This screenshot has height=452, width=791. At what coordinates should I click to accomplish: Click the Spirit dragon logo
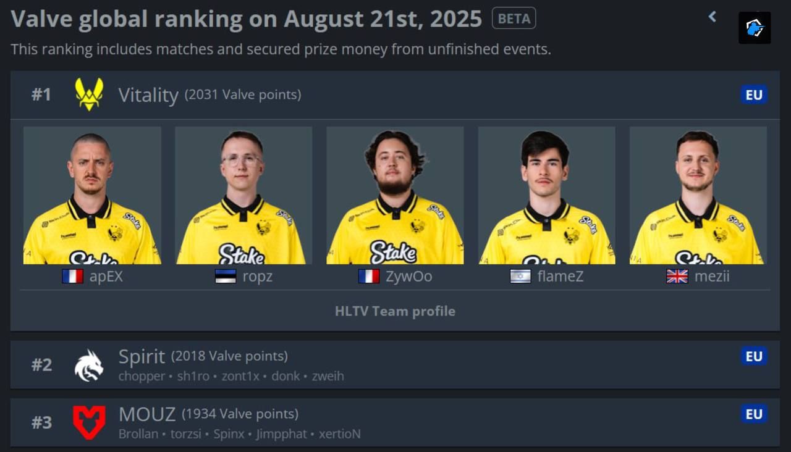pos(89,365)
